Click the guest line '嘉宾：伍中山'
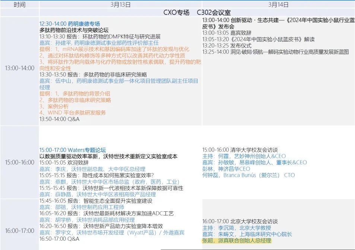Image resolution: width=355 pixels, height=250 pixels. pyautogui.click(x=119, y=81)
